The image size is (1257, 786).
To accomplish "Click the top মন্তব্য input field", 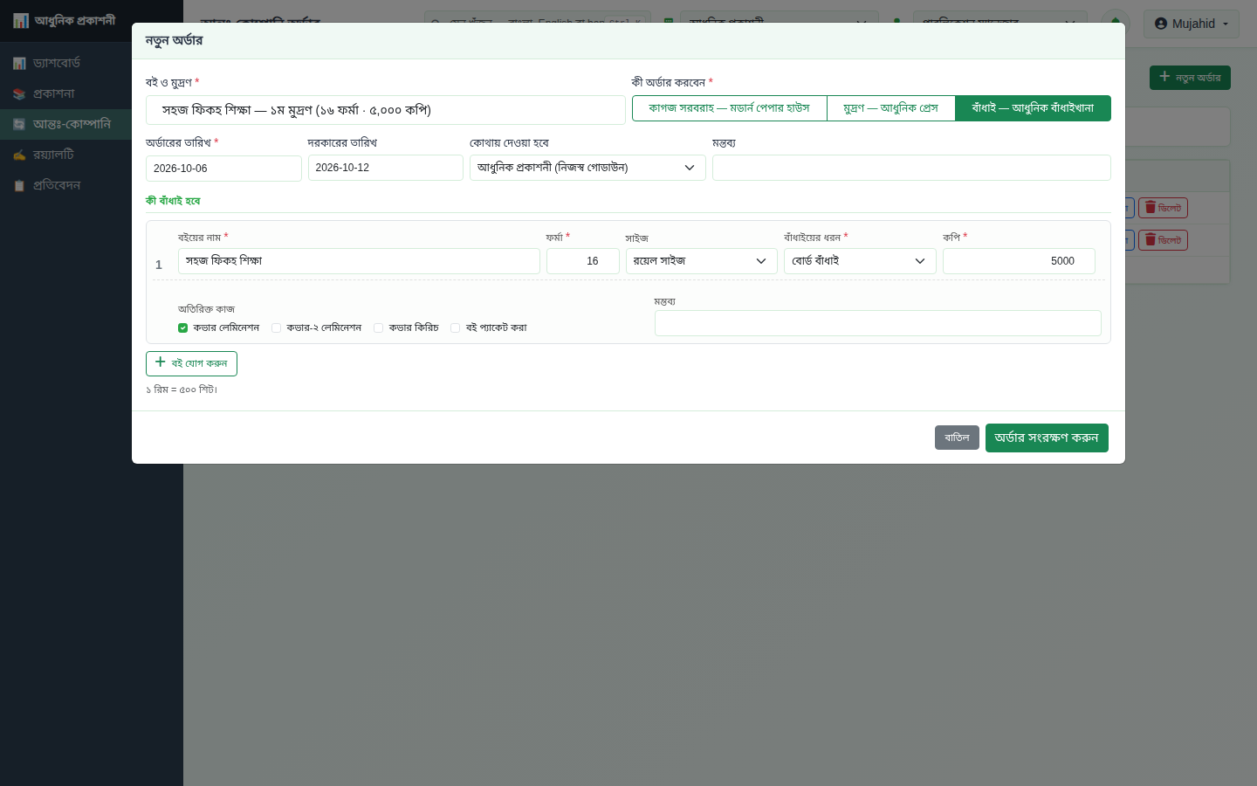I will [911, 168].
